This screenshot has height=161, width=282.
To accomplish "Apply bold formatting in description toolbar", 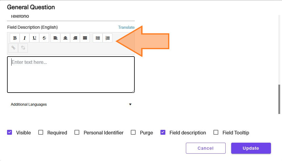I will [x=15, y=38].
